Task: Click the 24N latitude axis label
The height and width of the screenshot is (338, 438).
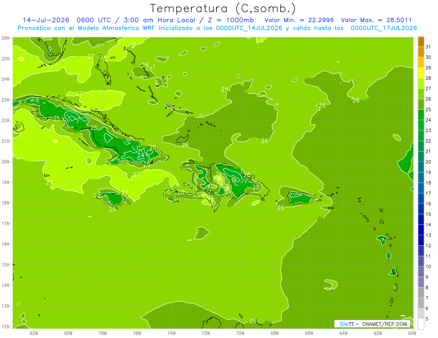Action: (x=5, y=79)
